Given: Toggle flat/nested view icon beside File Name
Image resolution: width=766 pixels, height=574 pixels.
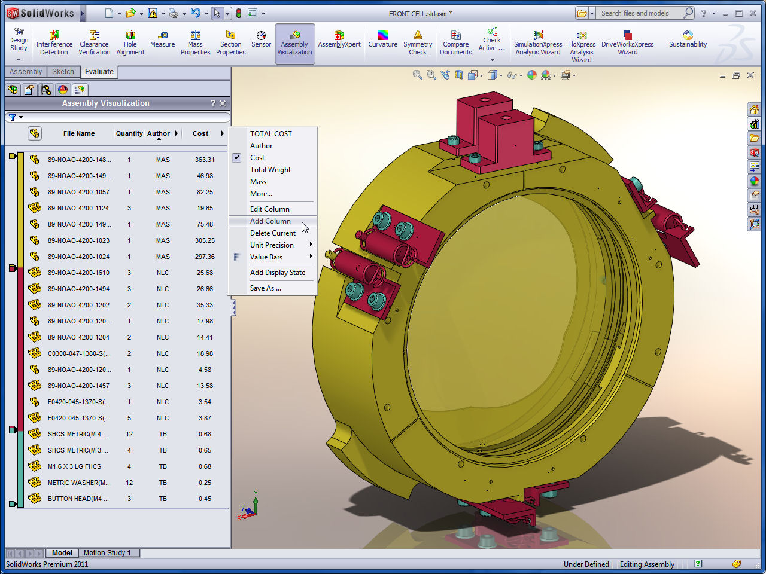Looking at the screenshot, I should coord(35,133).
